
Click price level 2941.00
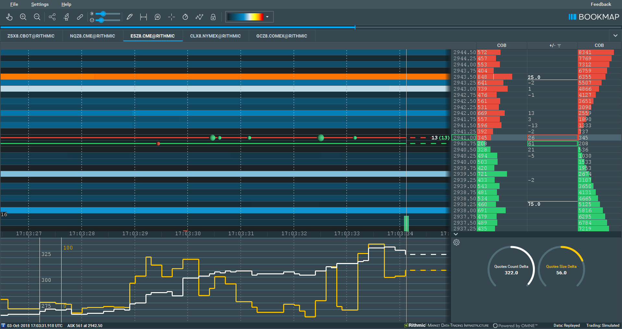(x=465, y=137)
